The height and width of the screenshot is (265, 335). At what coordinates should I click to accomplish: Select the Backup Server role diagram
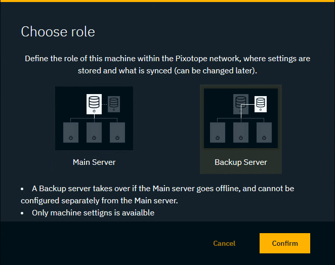click(241, 118)
